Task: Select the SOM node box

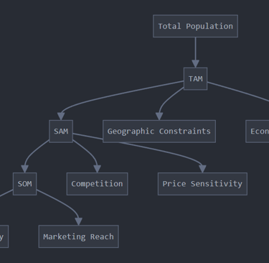Action: click(x=24, y=184)
